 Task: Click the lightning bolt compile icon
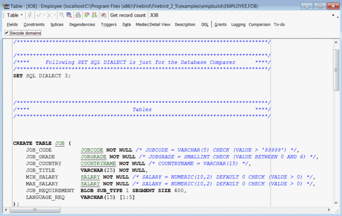[30, 15]
